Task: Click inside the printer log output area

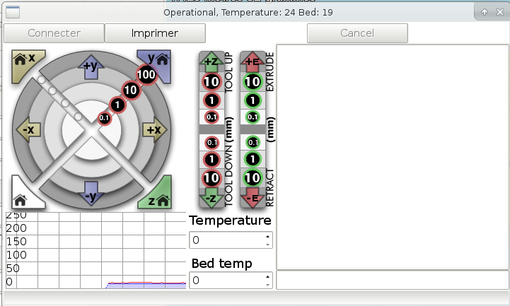Action: click(393, 157)
